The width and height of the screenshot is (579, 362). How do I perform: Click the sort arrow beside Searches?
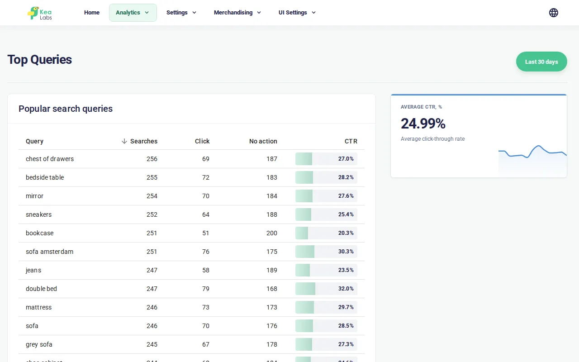click(124, 141)
